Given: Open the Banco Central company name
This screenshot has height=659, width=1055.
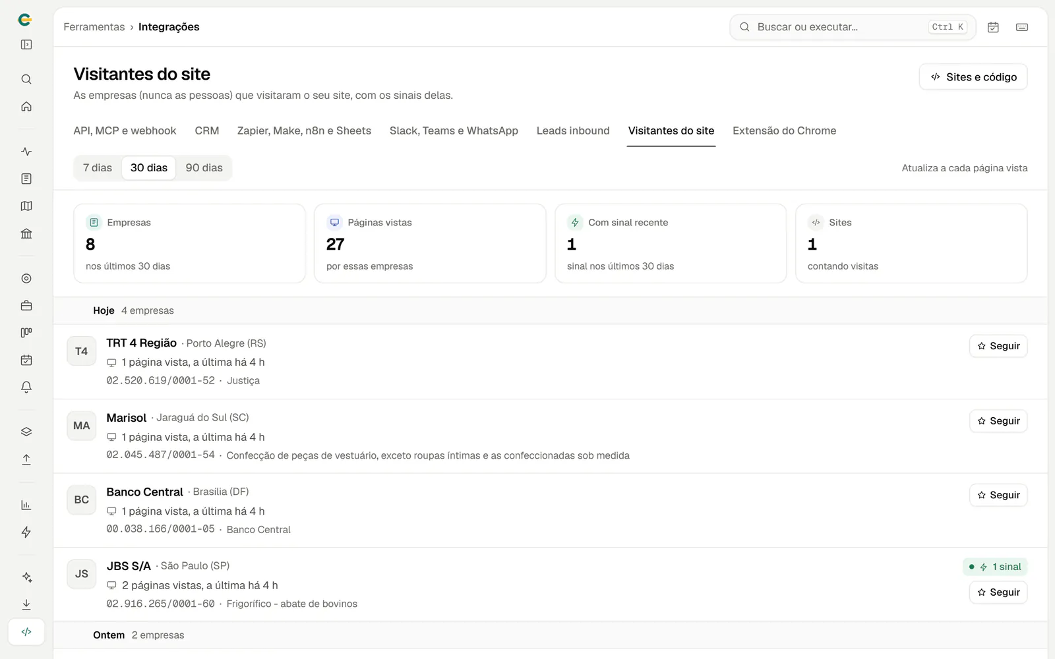Looking at the screenshot, I should click(145, 492).
